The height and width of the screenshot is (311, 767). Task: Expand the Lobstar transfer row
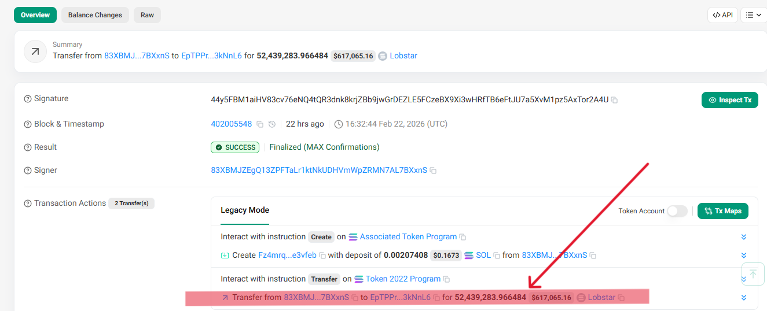(744, 298)
